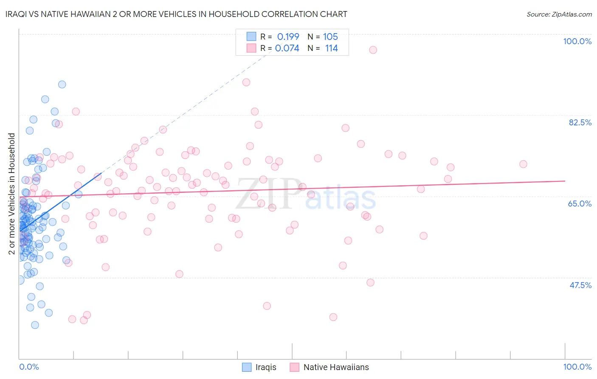Click the 82.5% y-axis label
This screenshot has height=379, width=597.
pyautogui.click(x=580, y=122)
